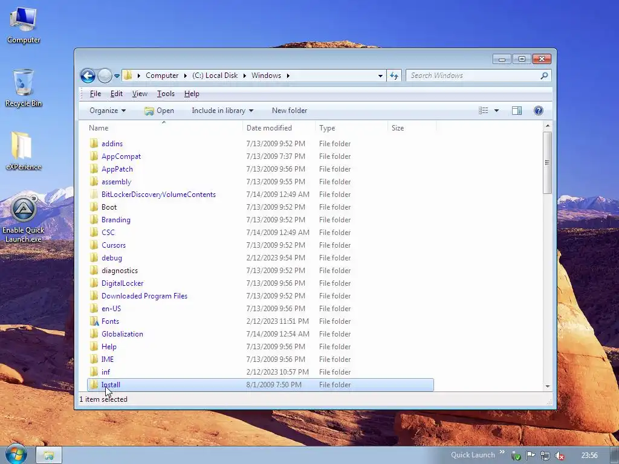Select the Downloaded Program Files folder
The image size is (619, 464).
144,296
